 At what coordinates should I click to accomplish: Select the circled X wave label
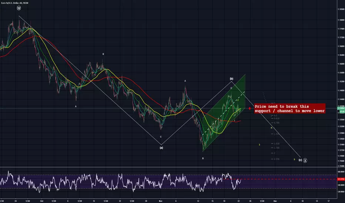coord(305,161)
